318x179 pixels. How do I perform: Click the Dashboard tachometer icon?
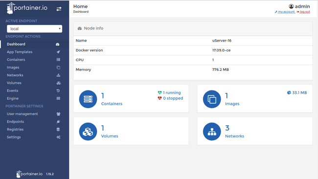(58, 44)
